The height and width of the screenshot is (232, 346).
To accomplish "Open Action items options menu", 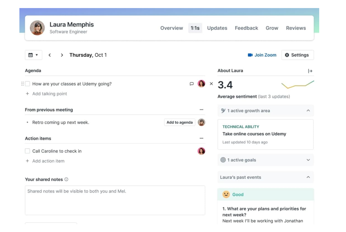I will click(x=201, y=138).
